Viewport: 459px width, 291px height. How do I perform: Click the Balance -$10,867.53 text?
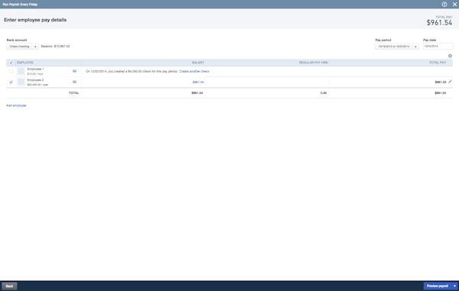(55, 46)
